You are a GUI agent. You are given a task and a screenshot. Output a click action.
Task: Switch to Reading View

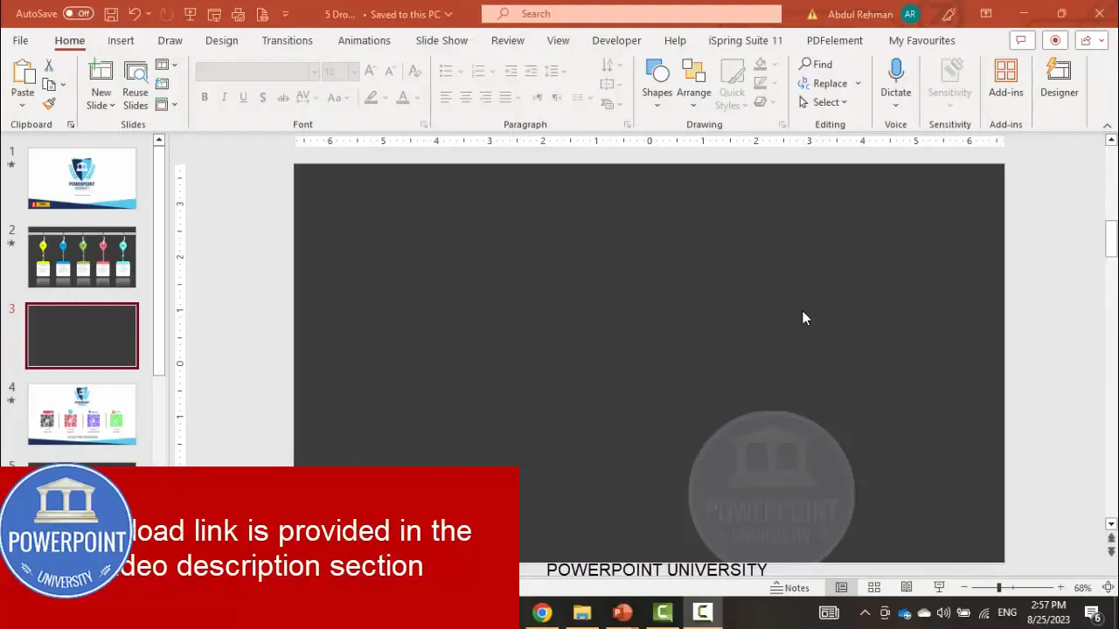[x=907, y=588]
